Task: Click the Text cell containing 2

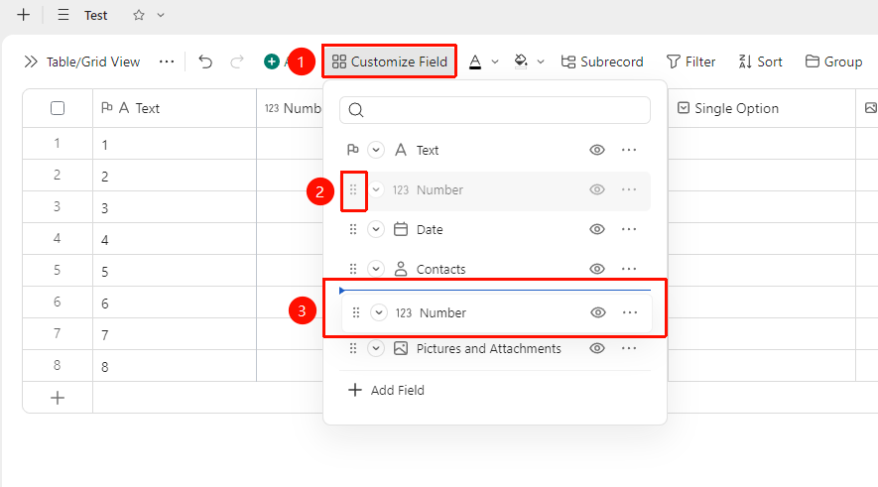Action: pos(175,176)
